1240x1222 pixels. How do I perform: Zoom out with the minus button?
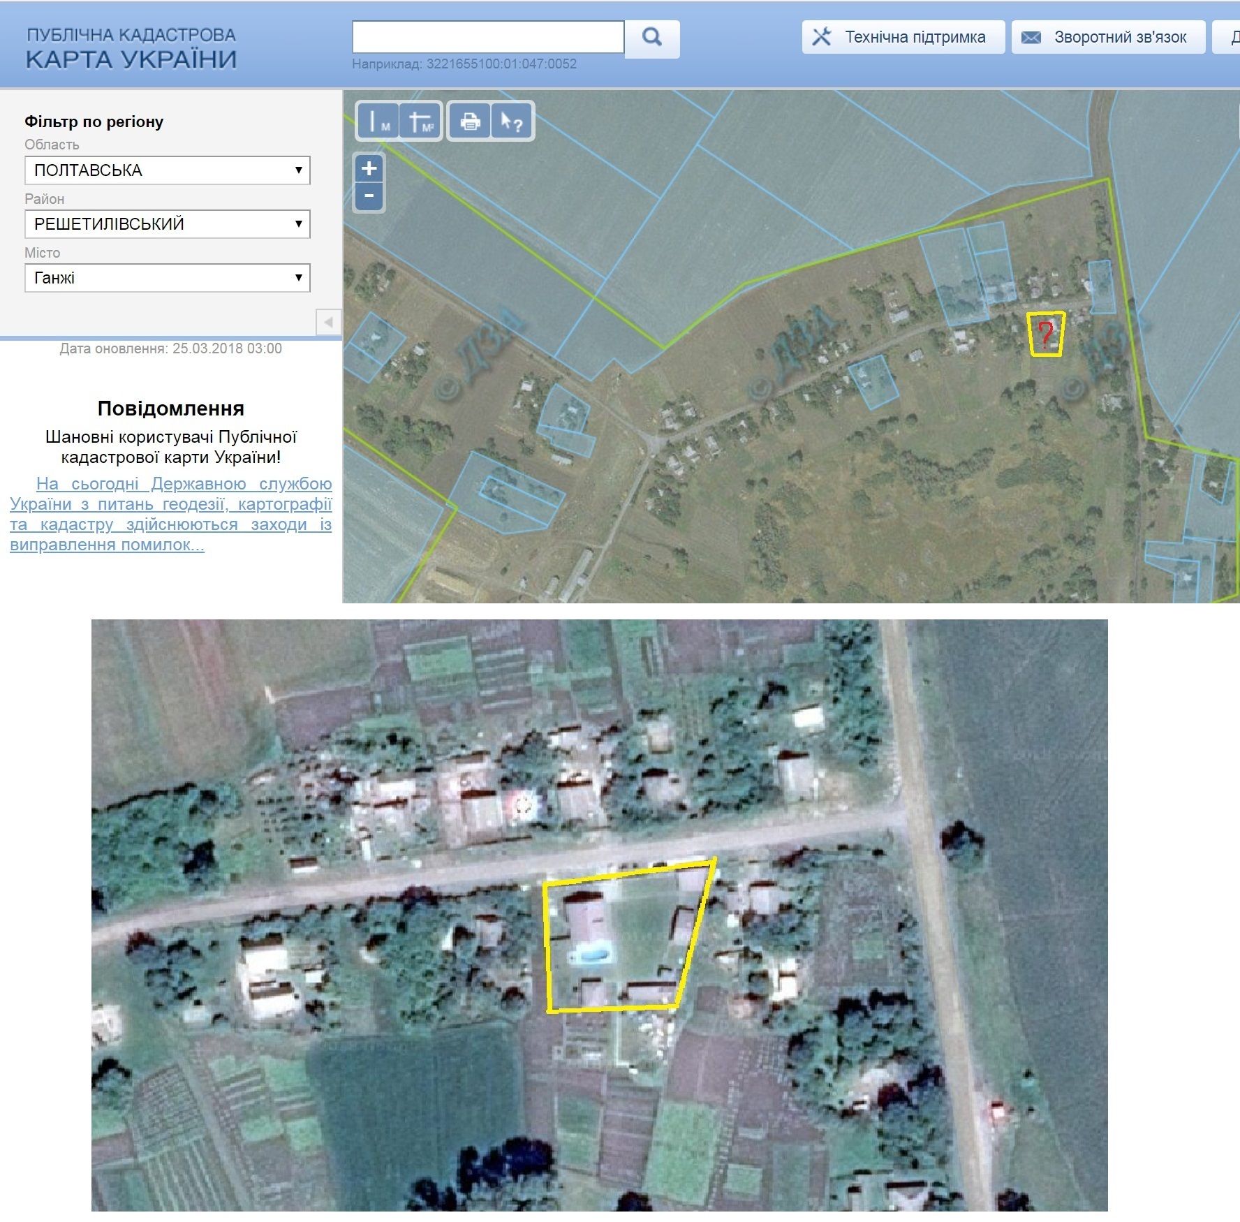coord(369,196)
